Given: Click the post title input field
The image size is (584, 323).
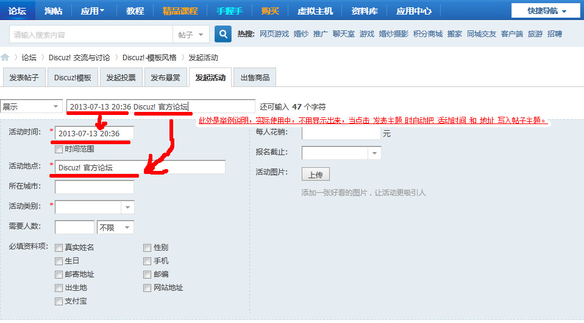Looking at the screenshot, I should (x=161, y=106).
